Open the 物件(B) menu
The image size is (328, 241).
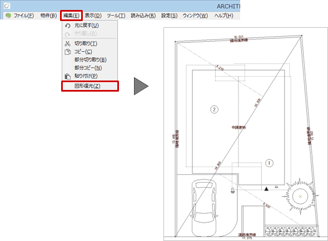48,16
